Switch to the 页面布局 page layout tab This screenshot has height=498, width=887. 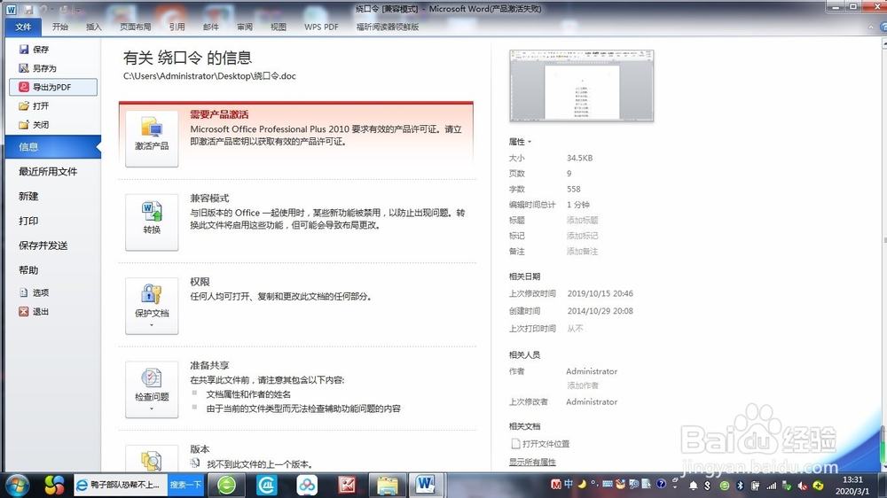pyautogui.click(x=135, y=27)
